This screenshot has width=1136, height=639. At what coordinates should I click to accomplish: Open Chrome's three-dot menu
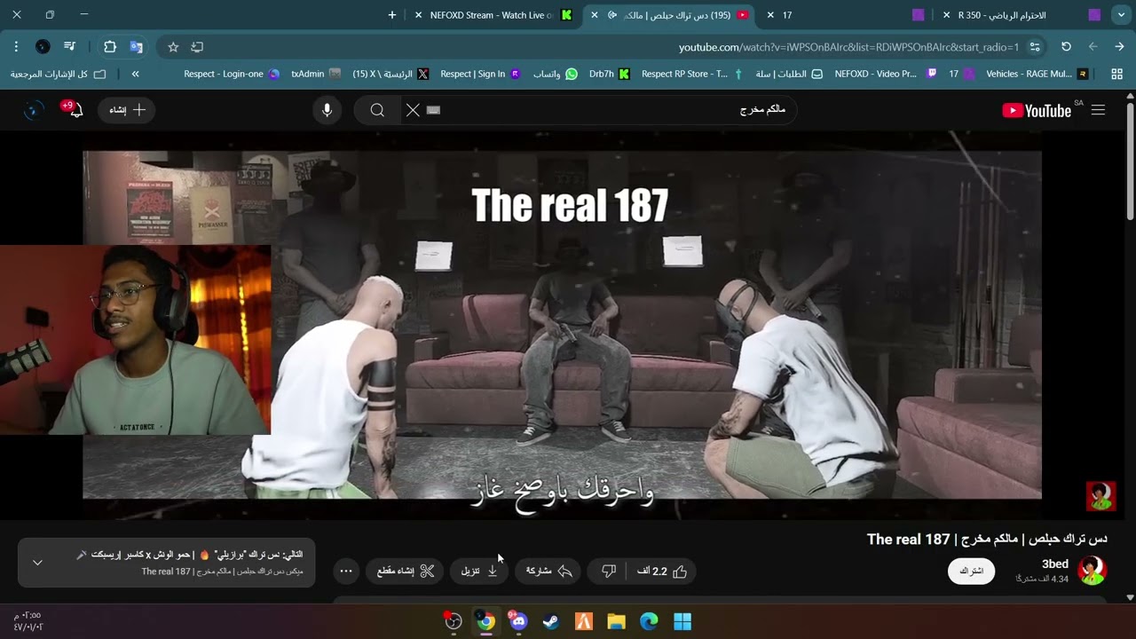16,47
